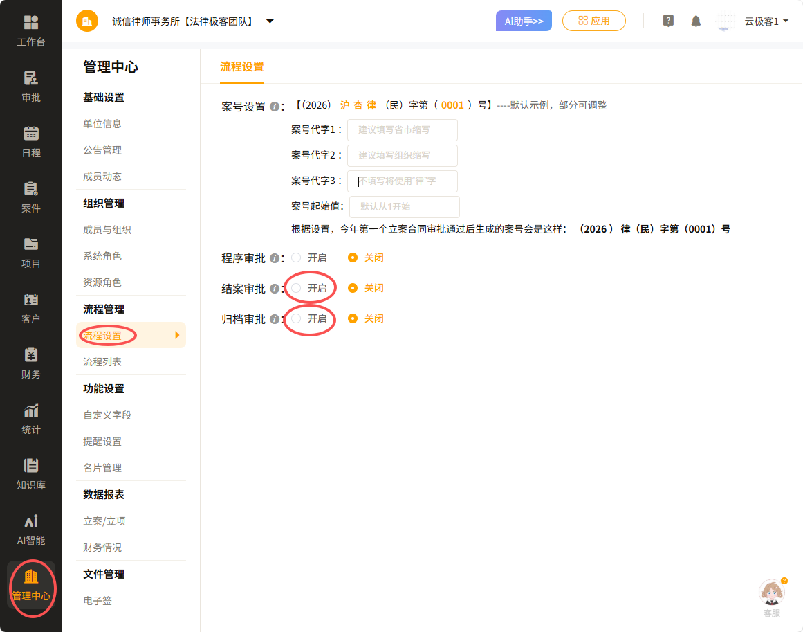
Task: Open the 知识库 knowledge base section
Action: click(x=30, y=473)
